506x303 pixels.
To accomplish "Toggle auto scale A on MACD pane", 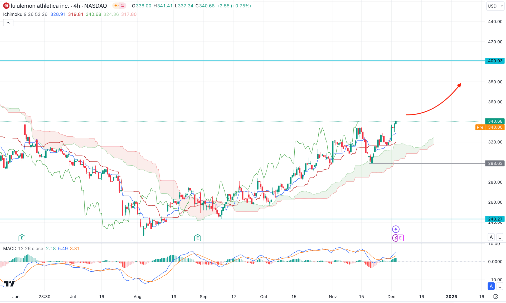I will (491, 286).
